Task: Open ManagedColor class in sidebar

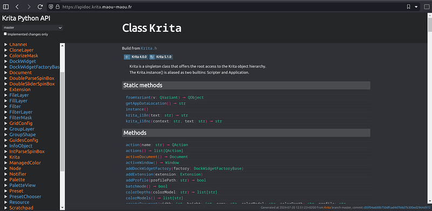Action: click(x=25, y=163)
